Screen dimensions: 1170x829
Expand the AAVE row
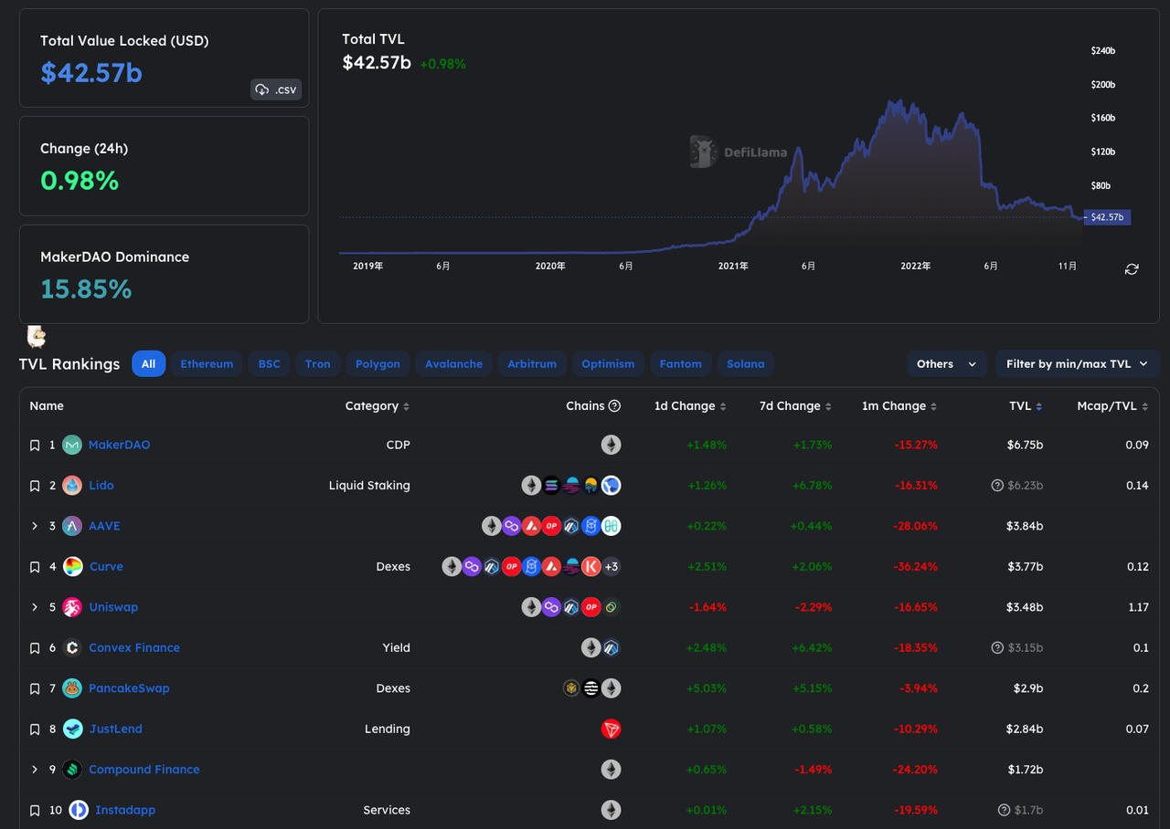click(x=35, y=526)
